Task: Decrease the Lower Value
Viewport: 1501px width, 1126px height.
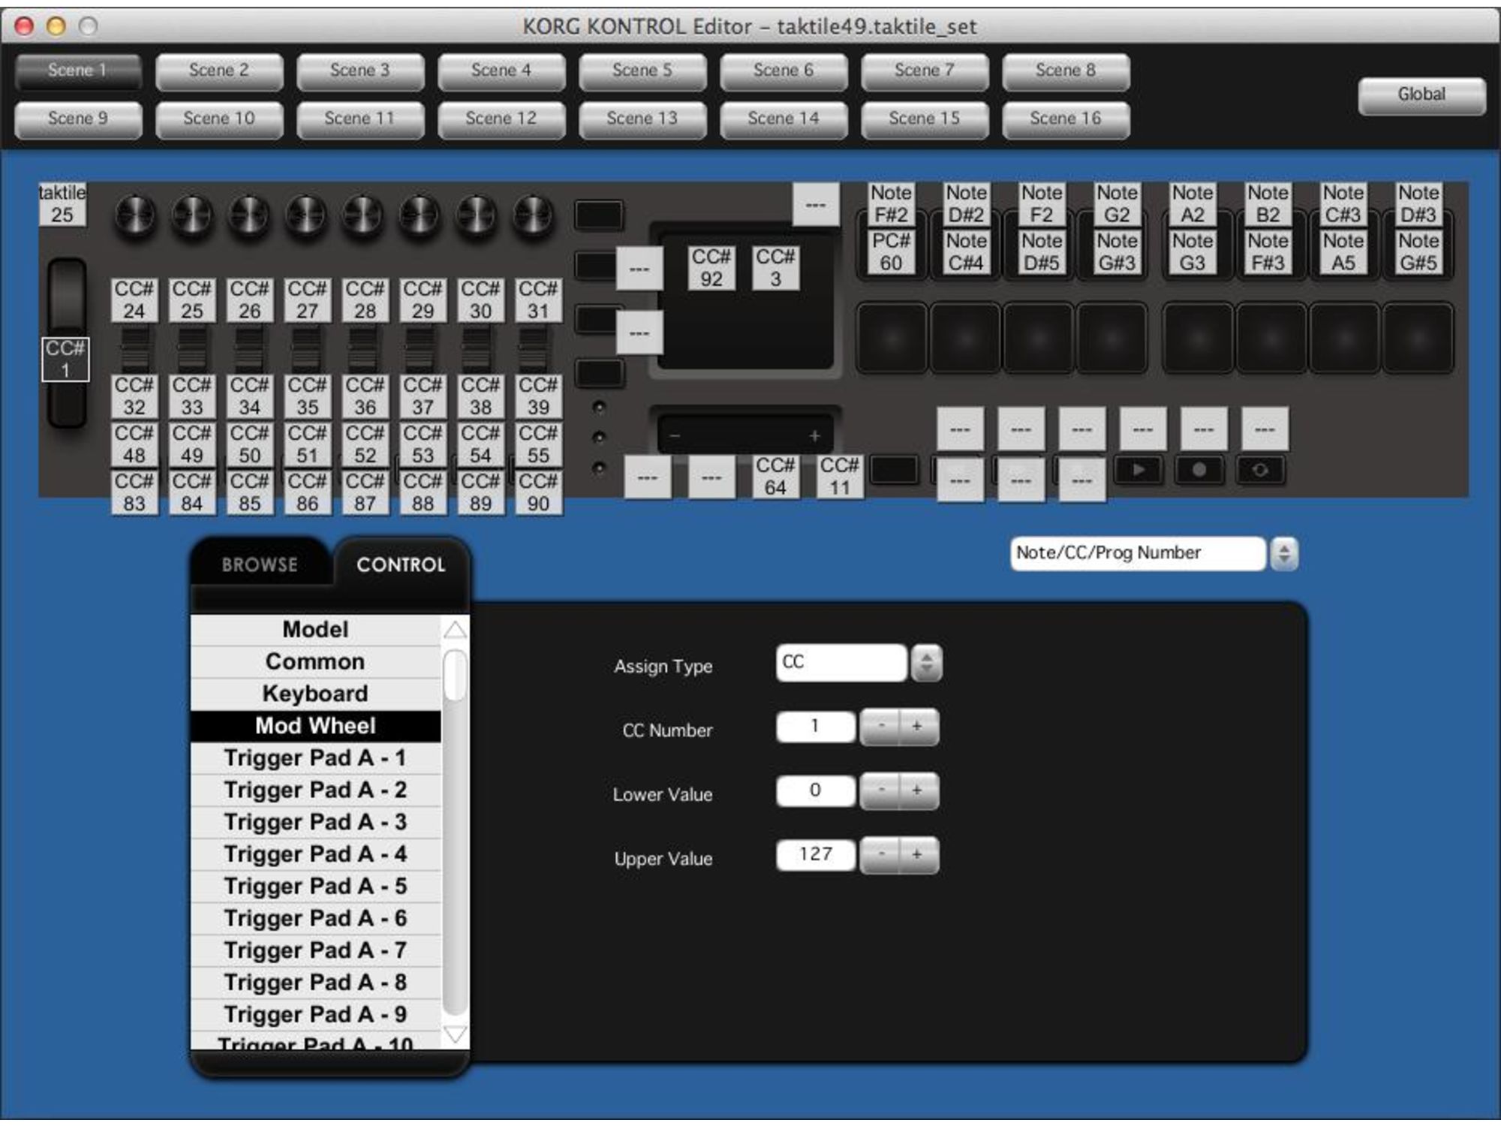Action: [880, 790]
